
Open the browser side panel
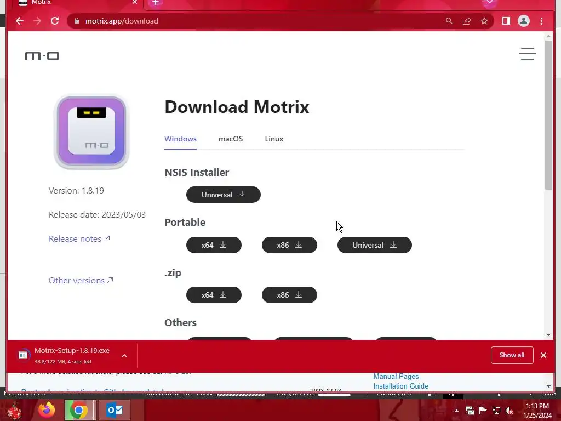[x=506, y=21]
